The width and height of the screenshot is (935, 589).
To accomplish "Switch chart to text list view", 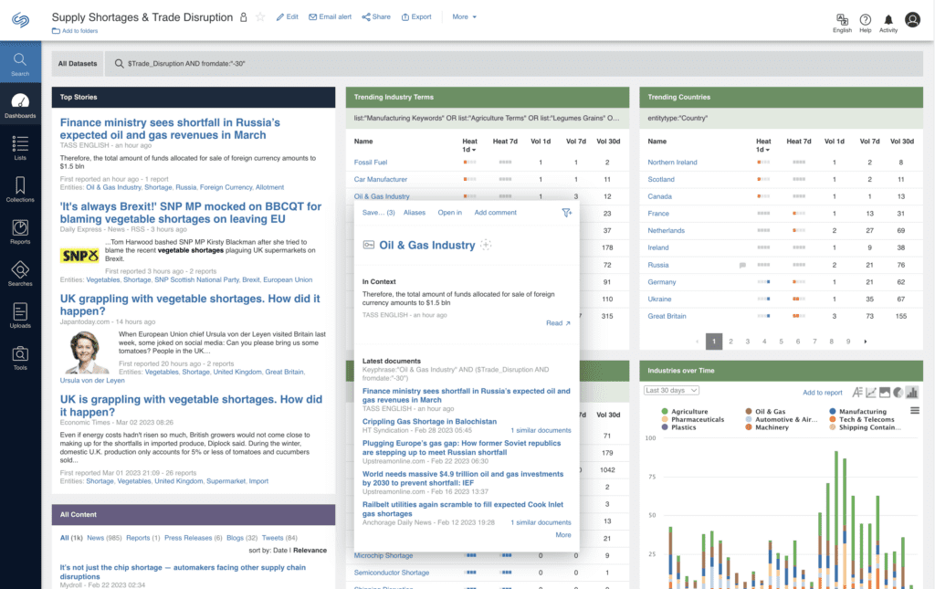I will click(857, 393).
